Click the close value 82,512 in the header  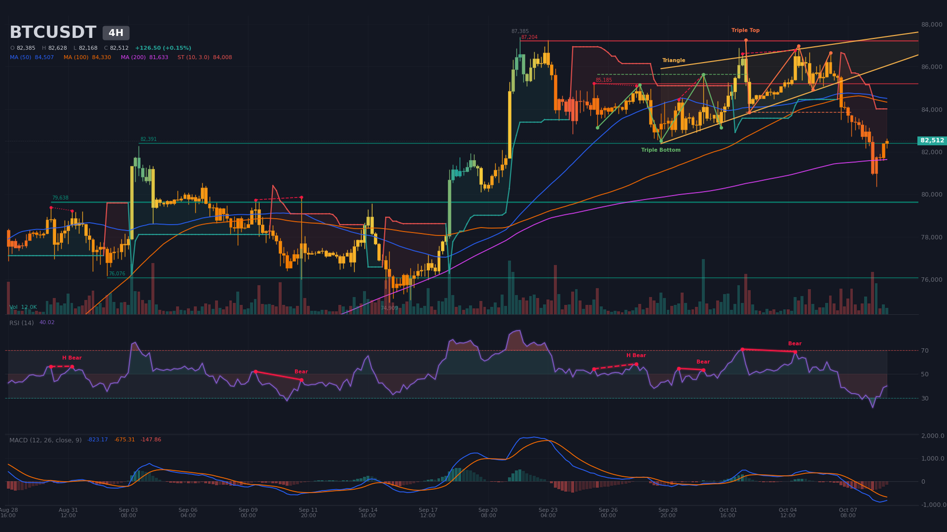pyautogui.click(x=119, y=48)
